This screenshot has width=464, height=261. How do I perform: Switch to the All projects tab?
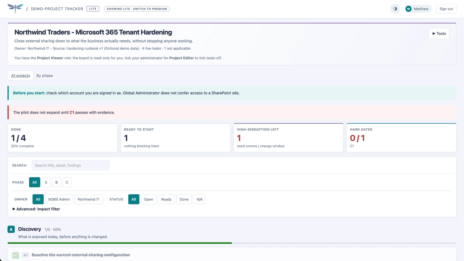point(21,75)
